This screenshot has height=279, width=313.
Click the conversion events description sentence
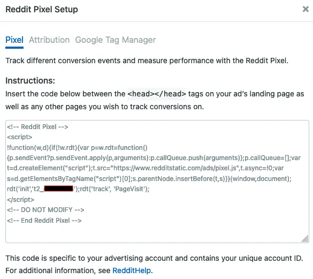(147, 61)
